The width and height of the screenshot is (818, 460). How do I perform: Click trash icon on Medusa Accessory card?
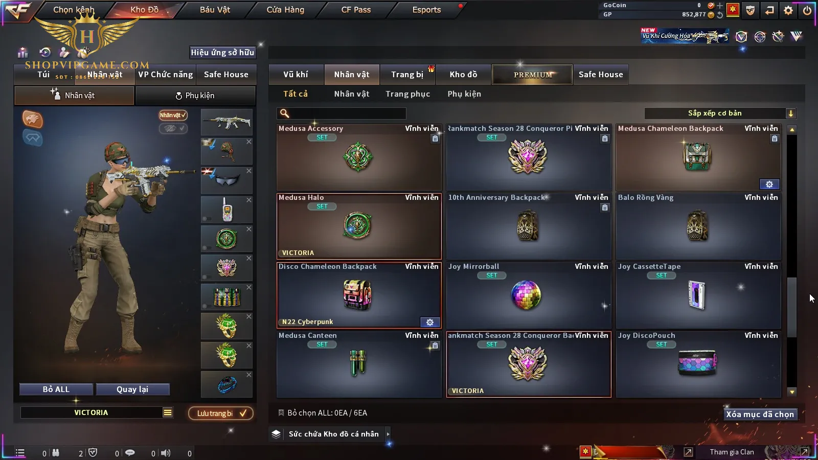coord(435,139)
